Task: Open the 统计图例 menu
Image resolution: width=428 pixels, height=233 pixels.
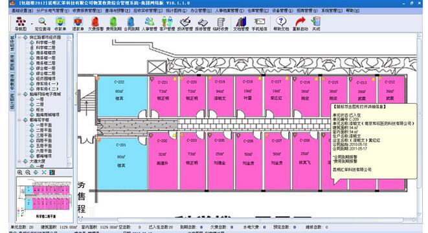Action: click(x=176, y=10)
